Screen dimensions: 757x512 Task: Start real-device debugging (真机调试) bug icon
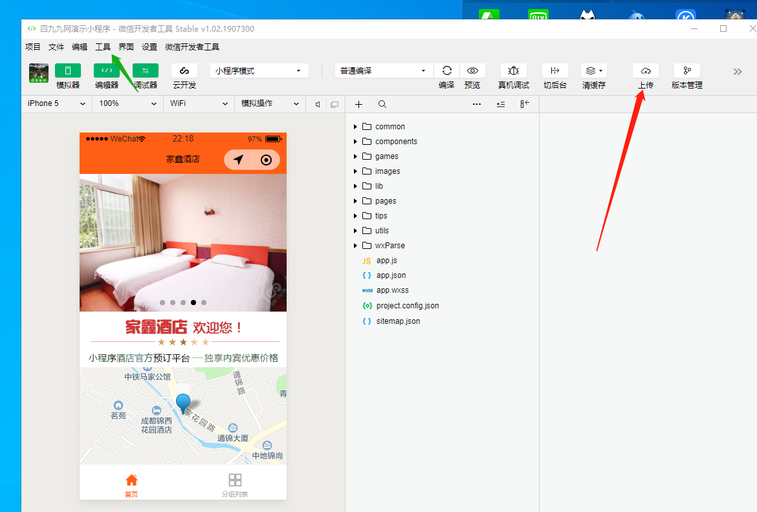pos(513,70)
